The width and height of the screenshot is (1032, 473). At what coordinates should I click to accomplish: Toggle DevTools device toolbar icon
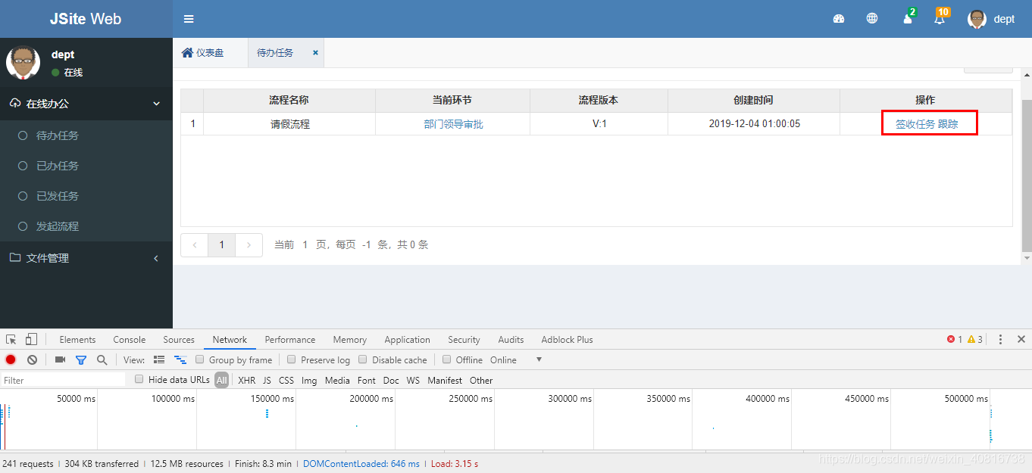point(31,340)
